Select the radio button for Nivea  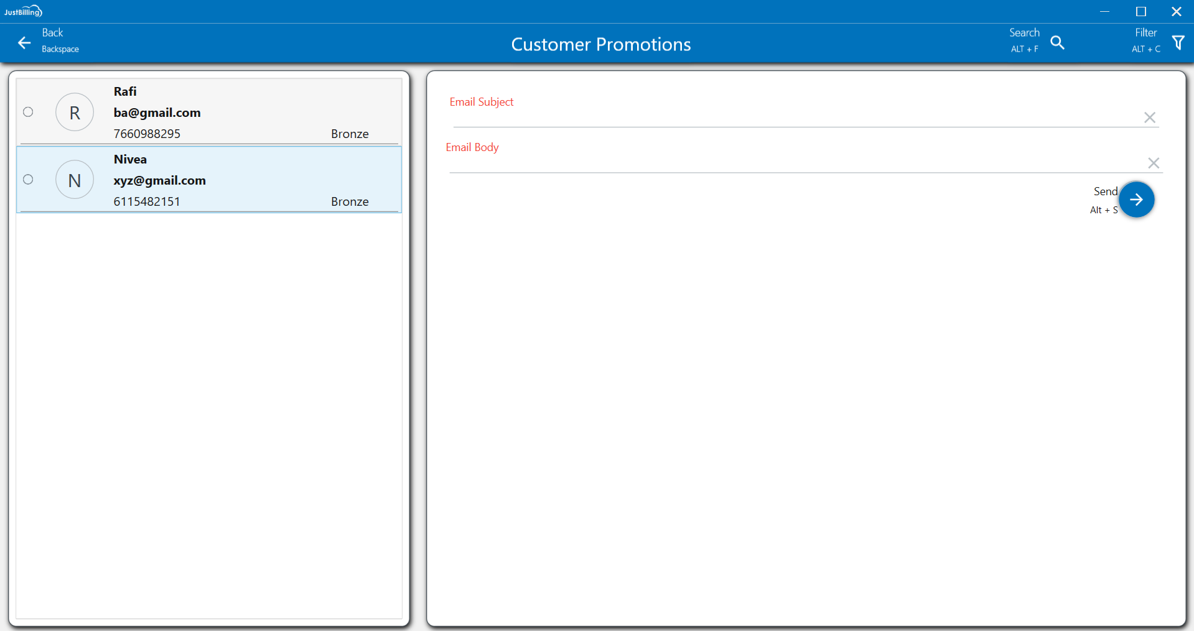point(28,180)
